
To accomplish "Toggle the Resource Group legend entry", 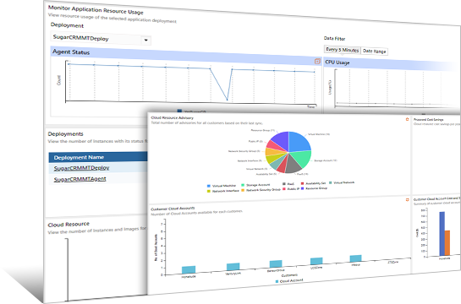I will [x=314, y=188].
